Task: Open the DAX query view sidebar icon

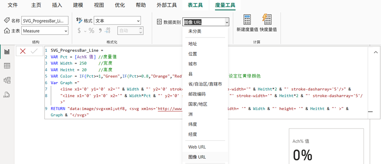Action: coord(7,95)
